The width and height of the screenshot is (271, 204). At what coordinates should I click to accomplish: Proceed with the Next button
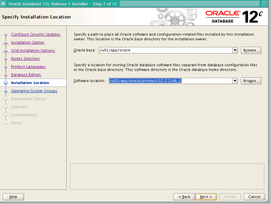(x=206, y=197)
